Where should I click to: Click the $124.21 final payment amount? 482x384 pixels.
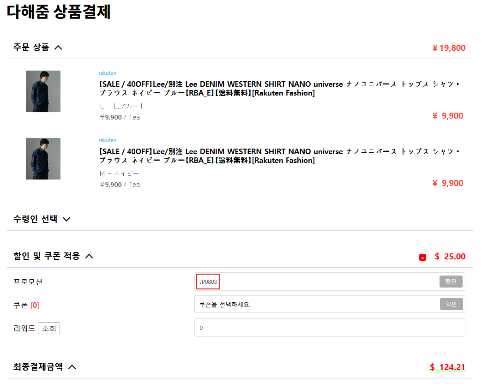pyautogui.click(x=447, y=367)
